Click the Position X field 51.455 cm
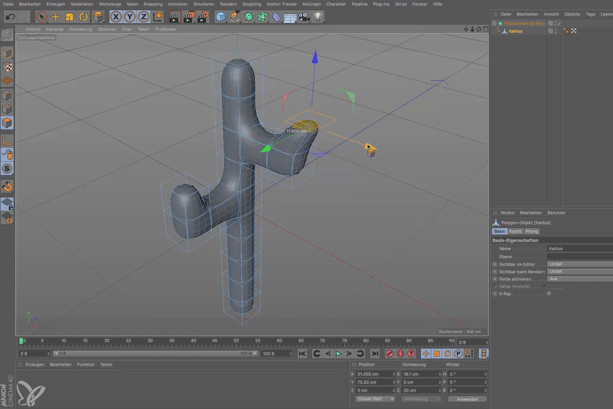The image size is (613, 409). pos(375,374)
